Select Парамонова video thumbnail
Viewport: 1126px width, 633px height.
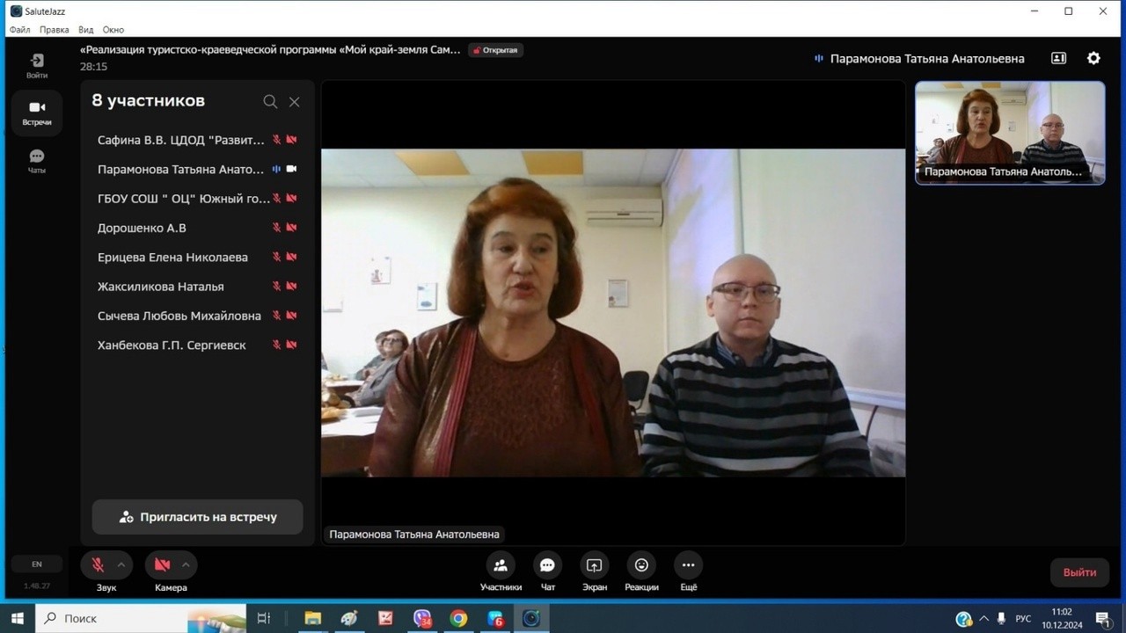(x=1010, y=132)
